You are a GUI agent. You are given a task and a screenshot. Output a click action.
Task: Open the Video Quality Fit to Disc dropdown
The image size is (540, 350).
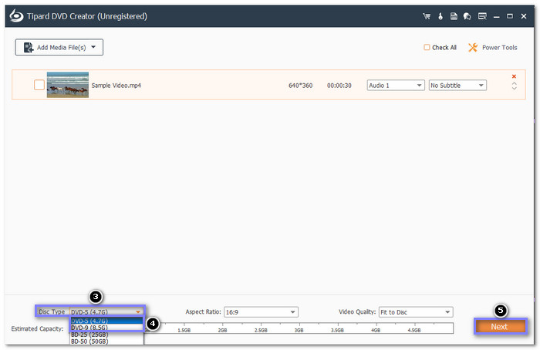[416, 312]
